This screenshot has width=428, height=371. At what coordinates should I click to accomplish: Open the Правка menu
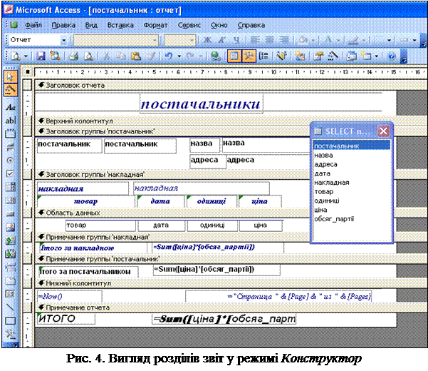(63, 25)
